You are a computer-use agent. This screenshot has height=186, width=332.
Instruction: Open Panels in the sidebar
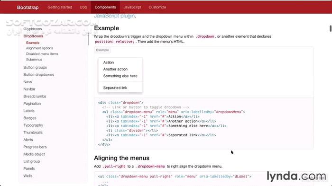tap(29, 168)
